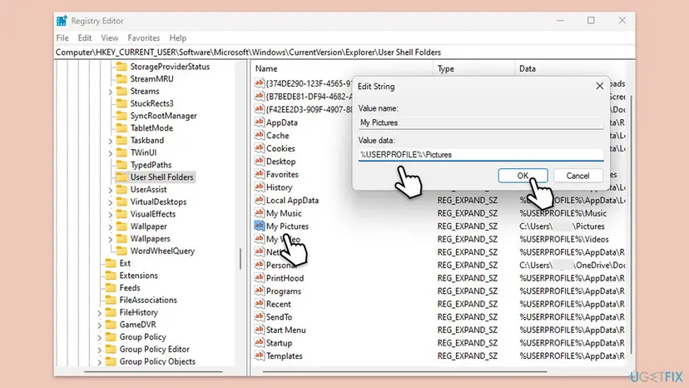The height and width of the screenshot is (388, 689).
Task: Select the TabletMode folder icon
Action: click(121, 128)
